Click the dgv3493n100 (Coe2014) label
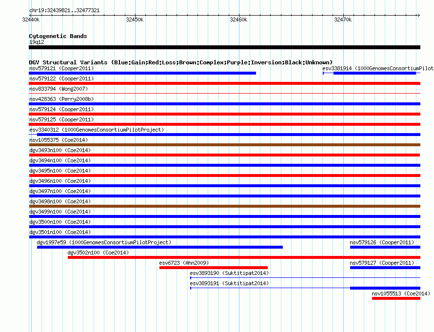 pos(60,150)
